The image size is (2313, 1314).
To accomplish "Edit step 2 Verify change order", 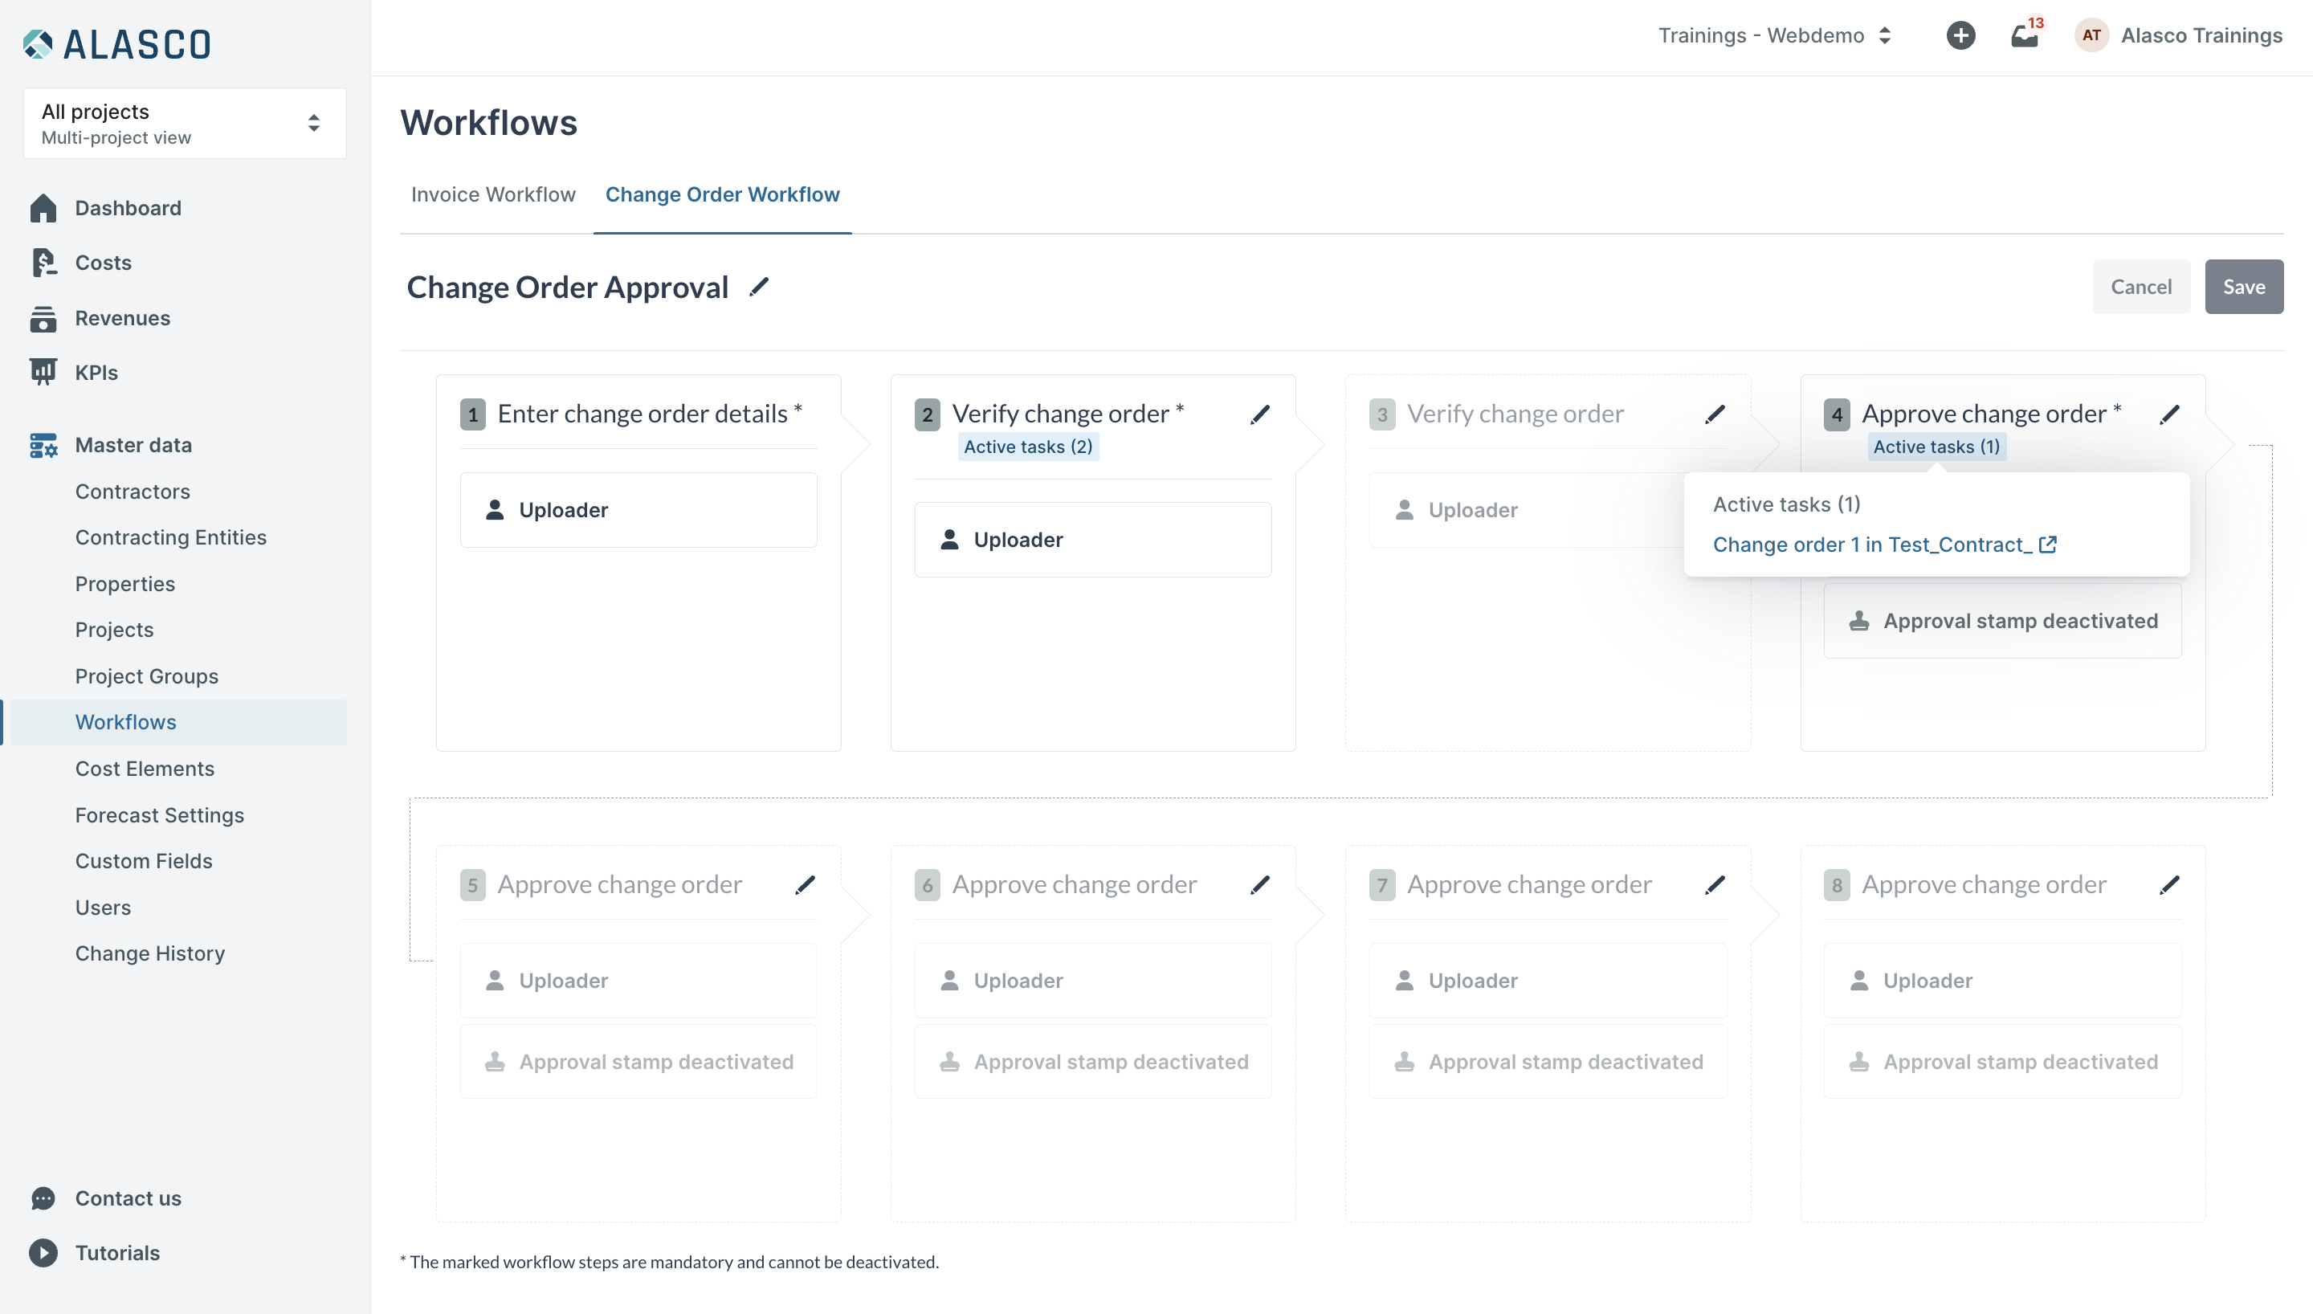I will (x=1260, y=414).
